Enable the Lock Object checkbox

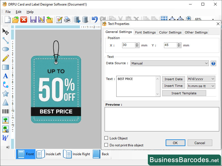(x=106, y=138)
